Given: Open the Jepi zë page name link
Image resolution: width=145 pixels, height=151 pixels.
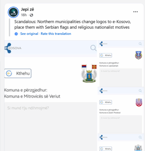Looking at the screenshot, I should click(x=28, y=9).
